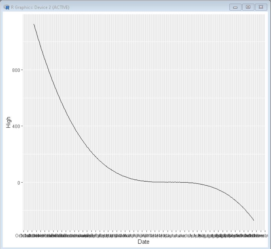
Task: Click the curve's highest starting point
Action: [x=34, y=24]
